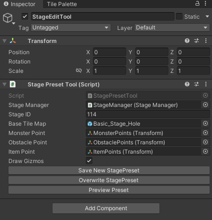Open object picker for Stage Manager field
Image resolution: width=212 pixels, height=220 pixels.
pyautogui.click(x=205, y=105)
